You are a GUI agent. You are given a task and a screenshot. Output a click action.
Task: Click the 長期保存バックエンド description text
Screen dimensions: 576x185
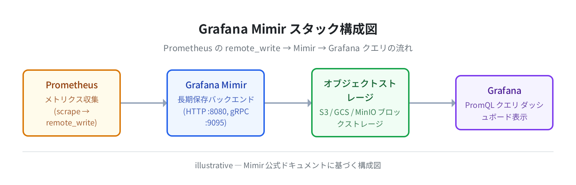[x=216, y=100]
